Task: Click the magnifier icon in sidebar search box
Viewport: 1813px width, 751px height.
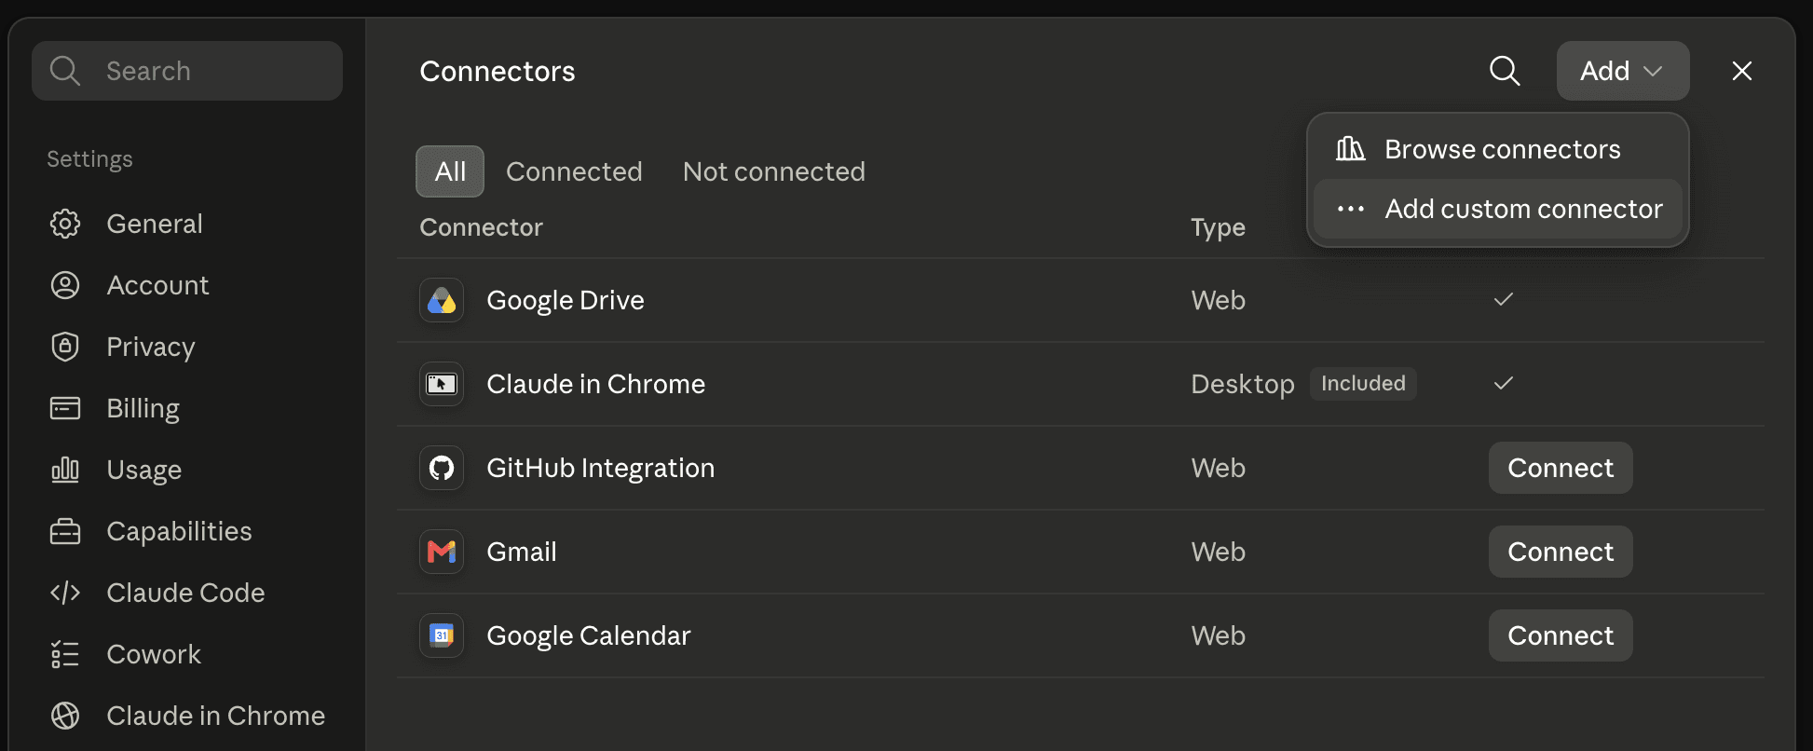Action: click(64, 71)
